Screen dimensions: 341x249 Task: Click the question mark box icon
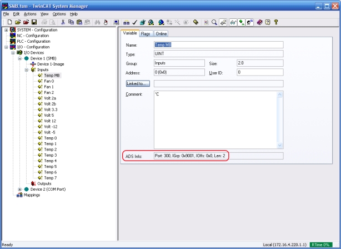268,22
